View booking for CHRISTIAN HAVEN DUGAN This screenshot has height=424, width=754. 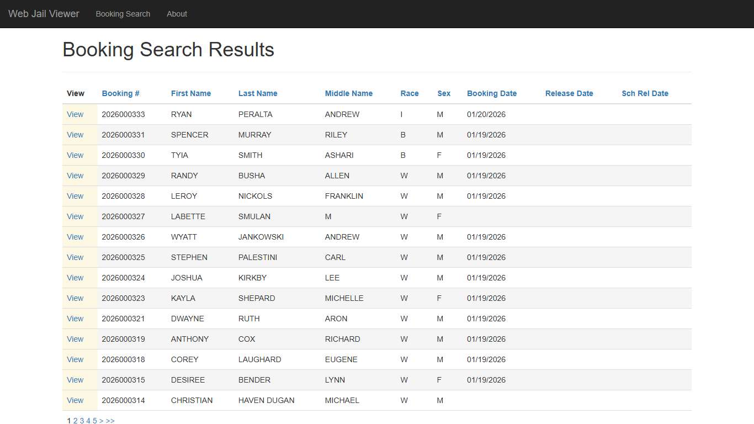tap(75, 400)
